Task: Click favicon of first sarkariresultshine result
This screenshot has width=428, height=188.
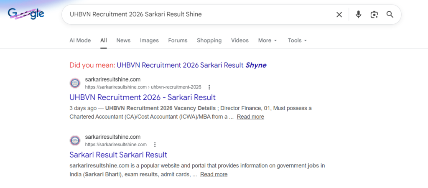Action: 75,83
